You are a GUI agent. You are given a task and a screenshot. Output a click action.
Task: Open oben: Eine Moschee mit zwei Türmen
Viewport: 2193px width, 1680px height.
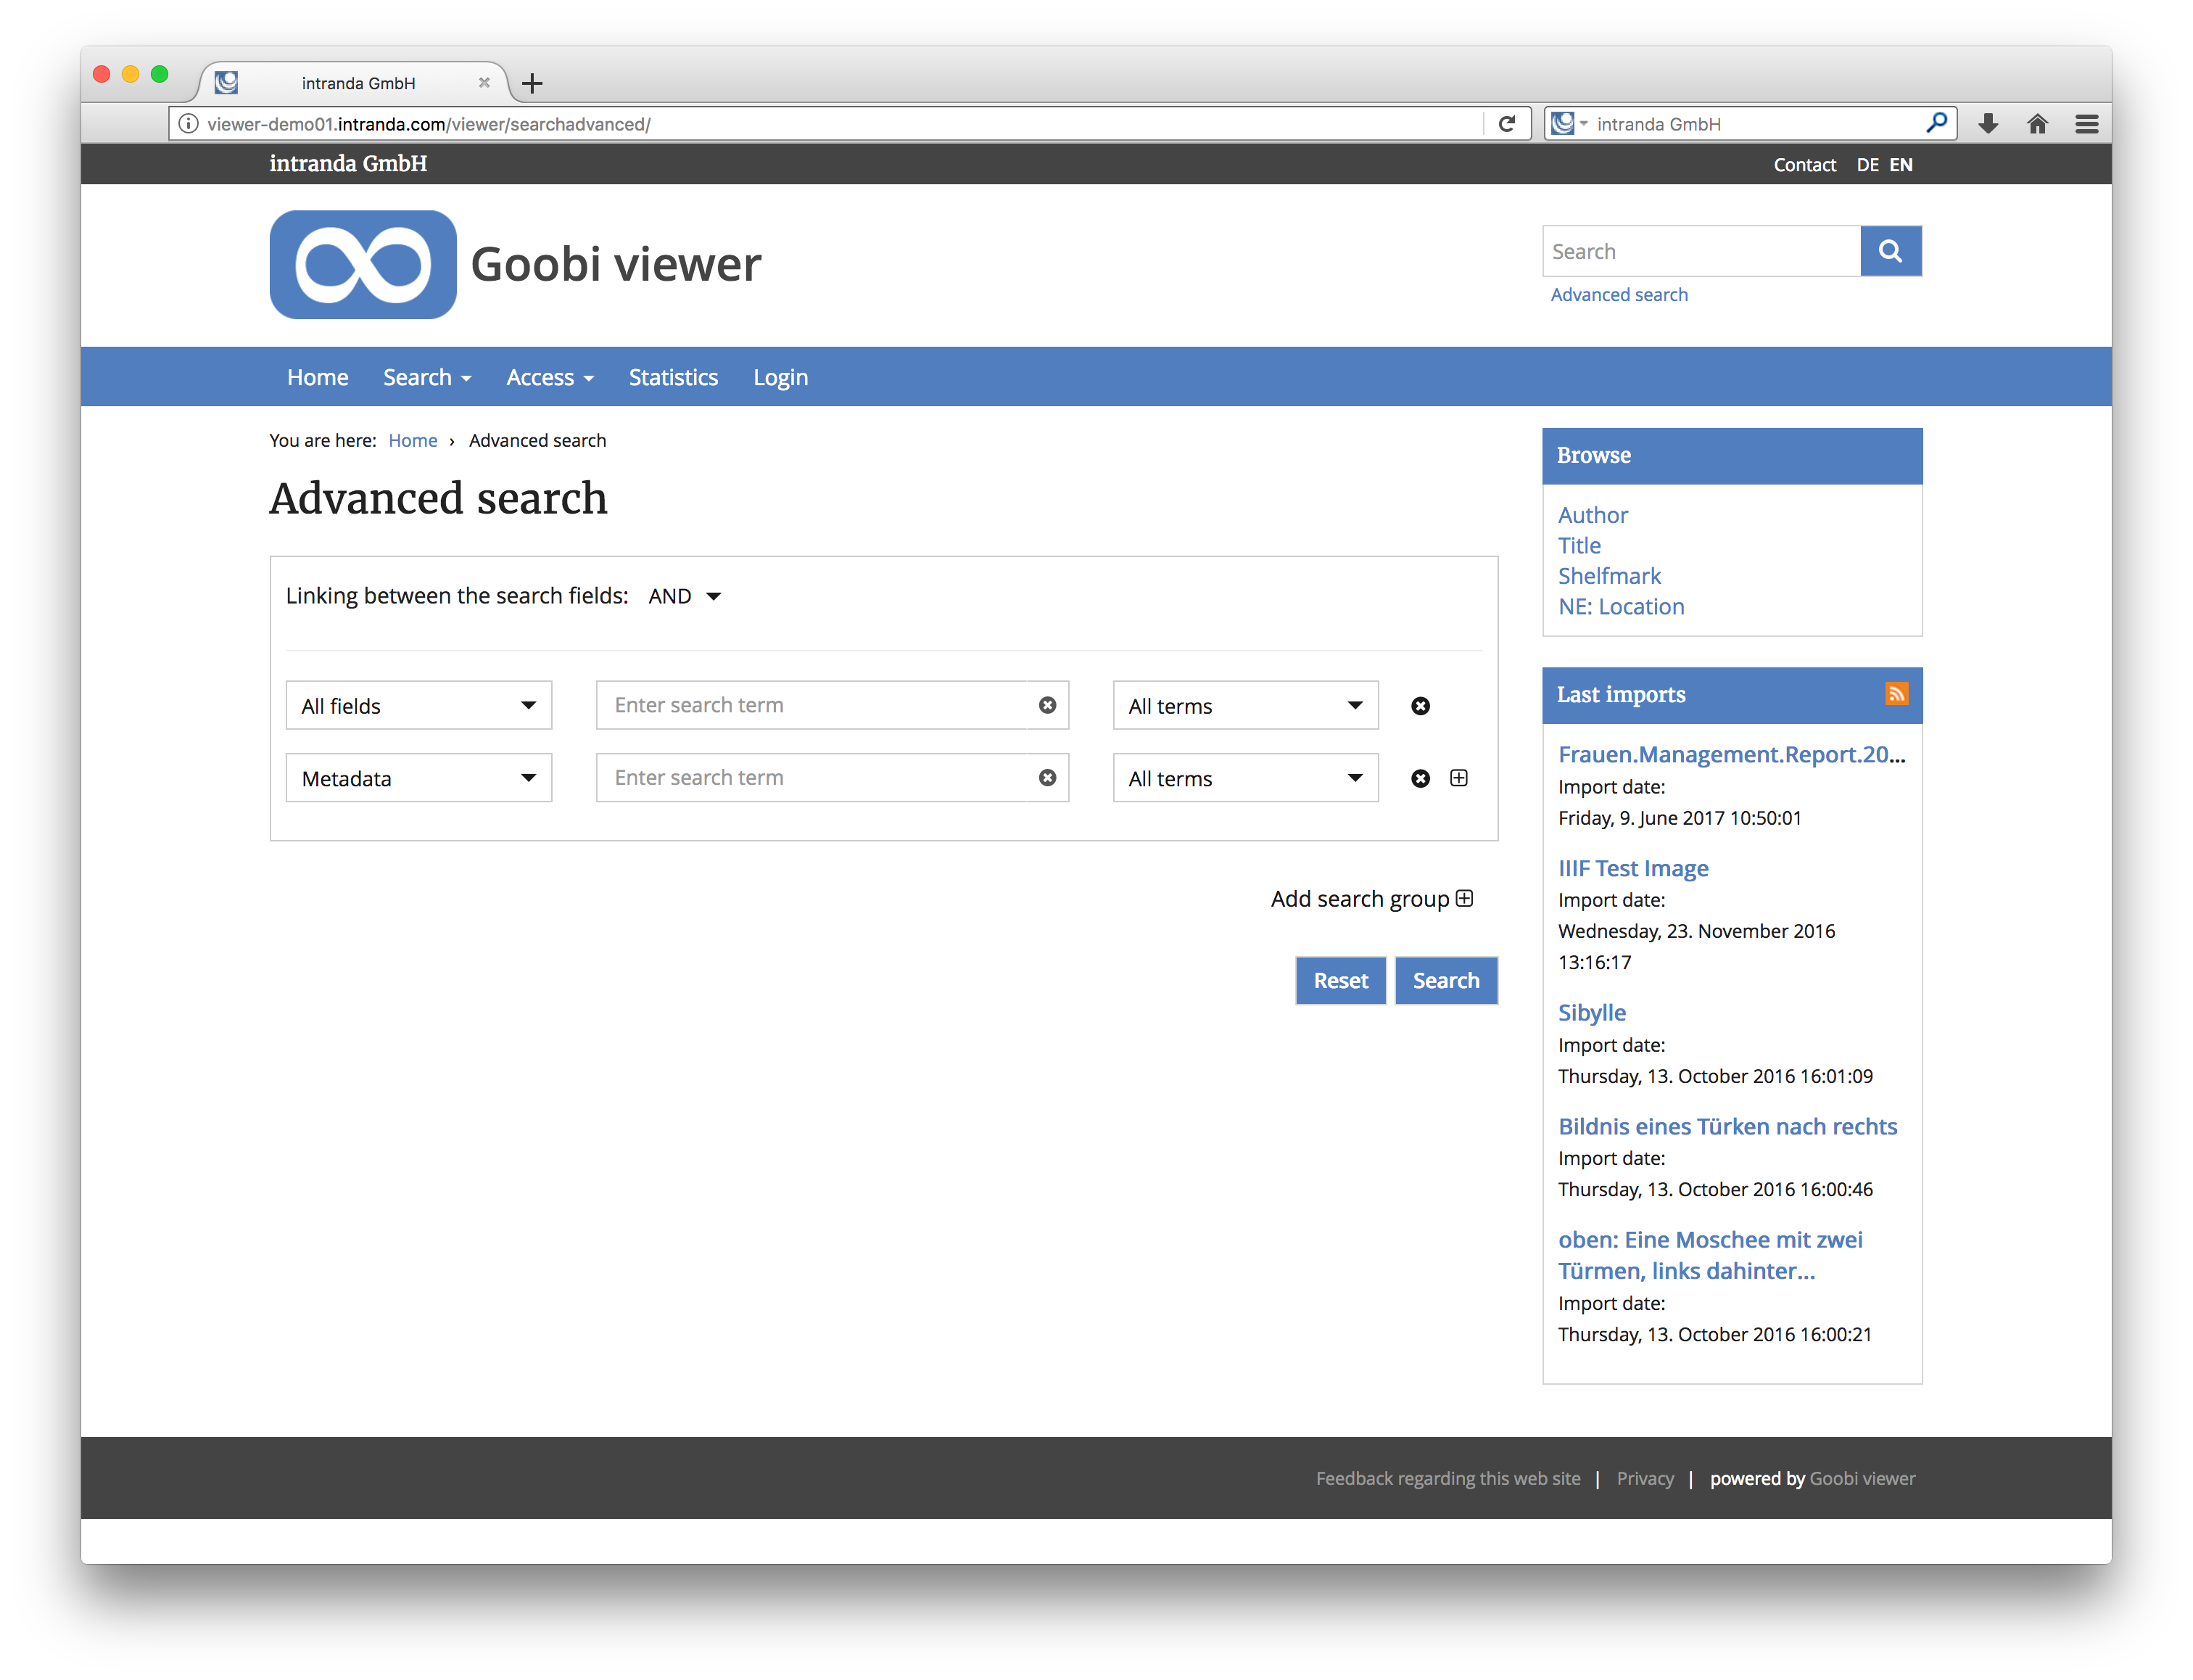click(1710, 1255)
